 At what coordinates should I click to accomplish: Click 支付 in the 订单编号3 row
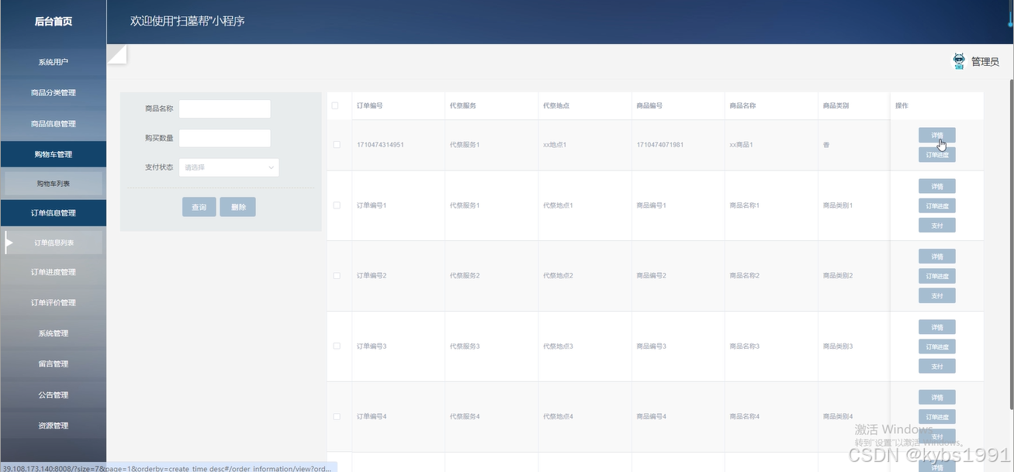pyautogui.click(x=937, y=367)
